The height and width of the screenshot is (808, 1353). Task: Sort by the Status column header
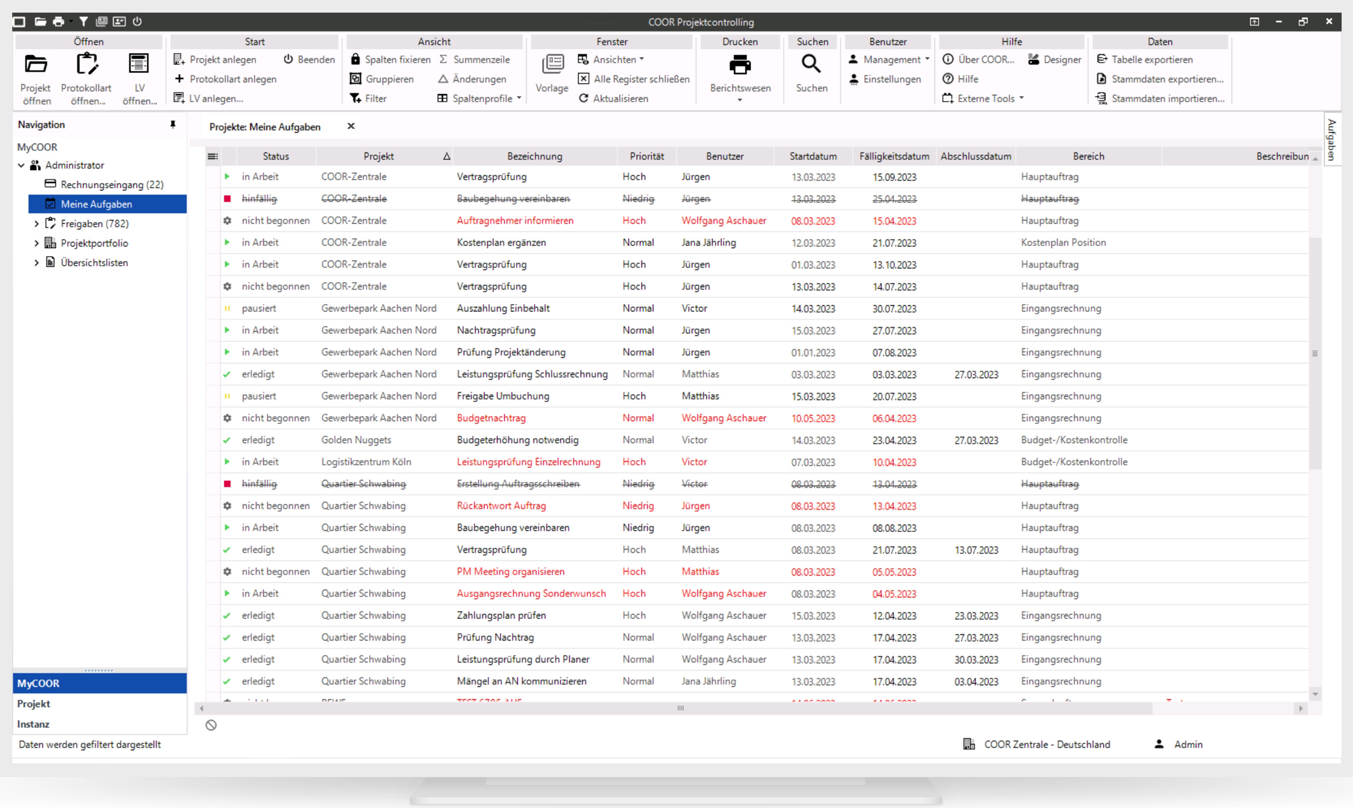276,157
